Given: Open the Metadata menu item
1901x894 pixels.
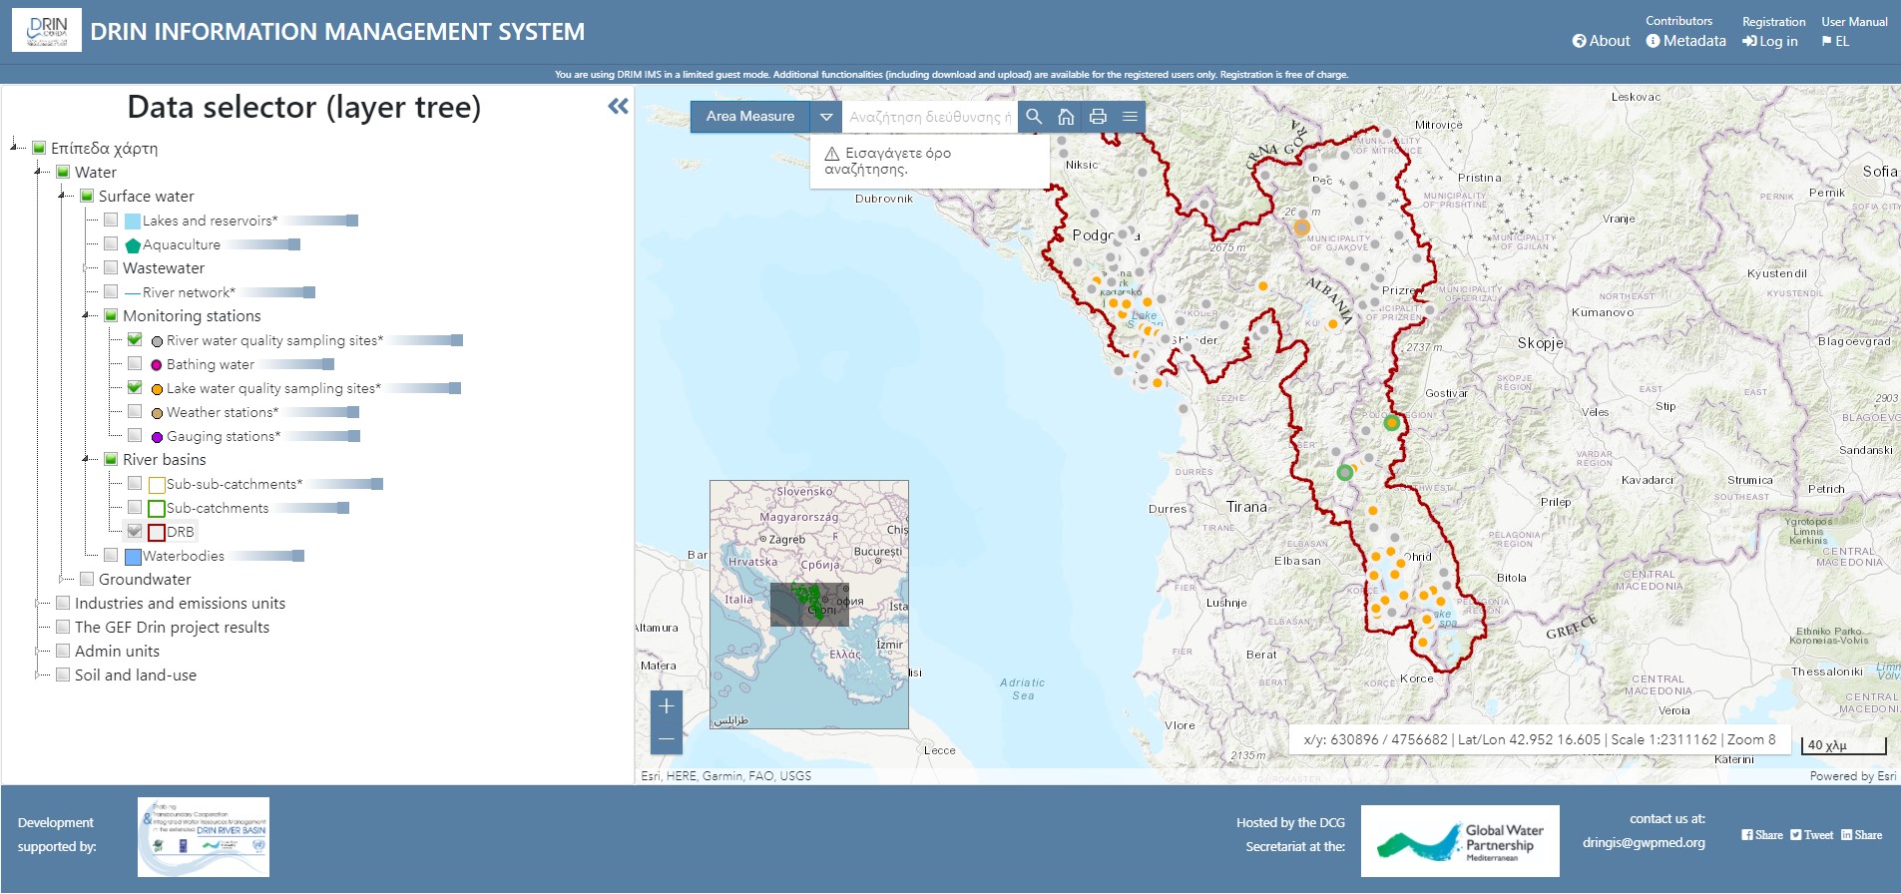Looking at the screenshot, I should [x=1685, y=41].
